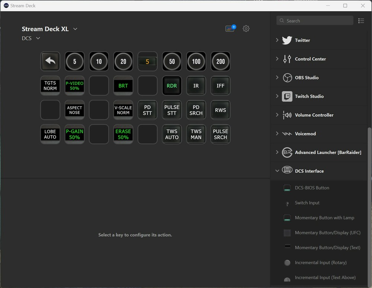Select the back arrow key
The image size is (372, 288).
[x=50, y=61]
